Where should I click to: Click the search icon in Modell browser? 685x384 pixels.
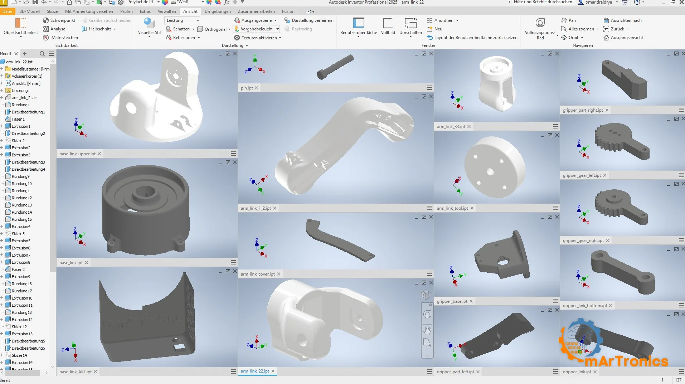42,54
